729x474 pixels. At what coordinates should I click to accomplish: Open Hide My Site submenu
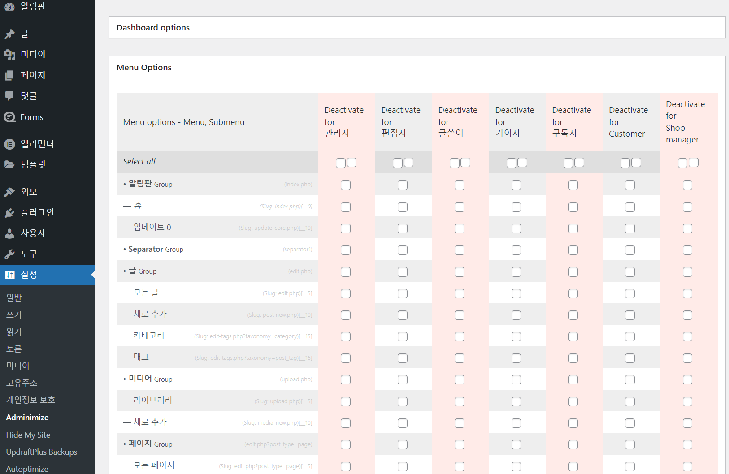(x=28, y=435)
